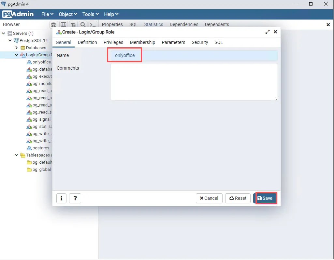Open the Tools menu
334x260 pixels.
[x=91, y=14]
